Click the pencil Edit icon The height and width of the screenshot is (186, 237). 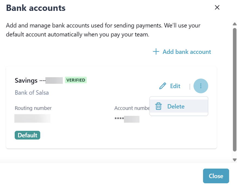pos(163,86)
